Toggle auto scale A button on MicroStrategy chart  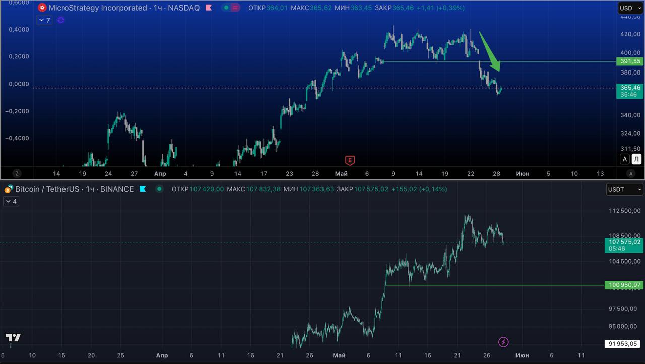tap(625, 159)
